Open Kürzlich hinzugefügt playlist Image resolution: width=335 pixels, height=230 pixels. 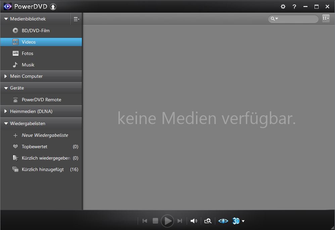tap(41, 169)
